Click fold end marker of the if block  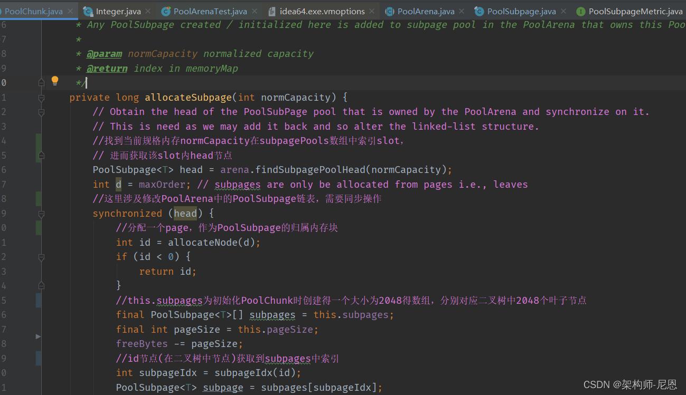click(x=41, y=286)
